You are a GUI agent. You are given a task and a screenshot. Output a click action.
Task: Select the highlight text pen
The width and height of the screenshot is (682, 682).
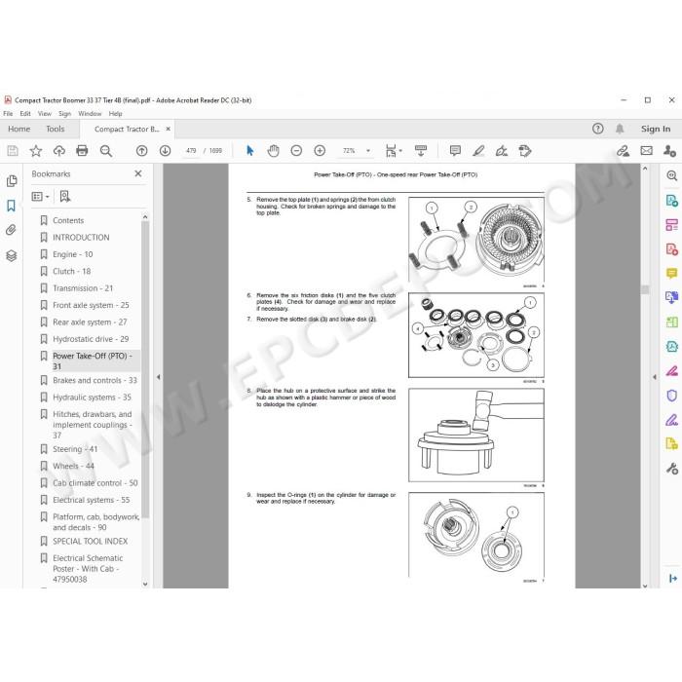coord(478,151)
